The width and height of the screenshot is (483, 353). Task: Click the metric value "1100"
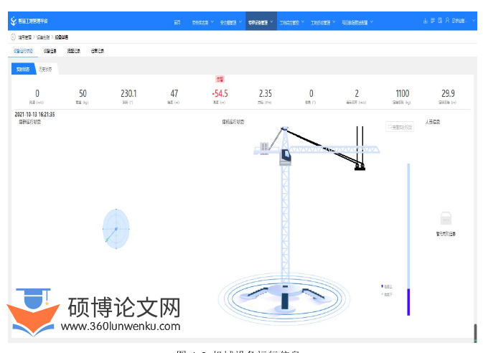point(403,94)
